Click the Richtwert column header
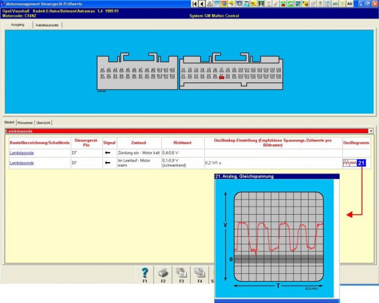 coord(182,142)
